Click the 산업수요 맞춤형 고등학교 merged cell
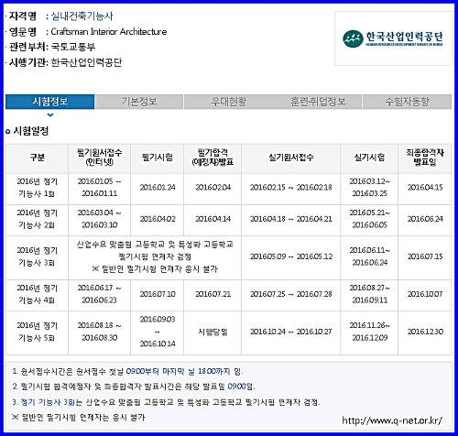 click(x=155, y=256)
